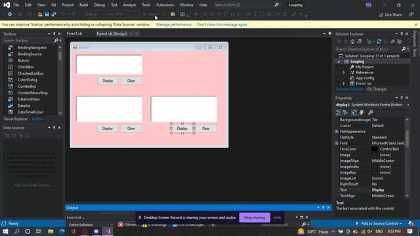Click the pending changes filter clock icon
The height and width of the screenshot is (236, 420).
(369, 41)
